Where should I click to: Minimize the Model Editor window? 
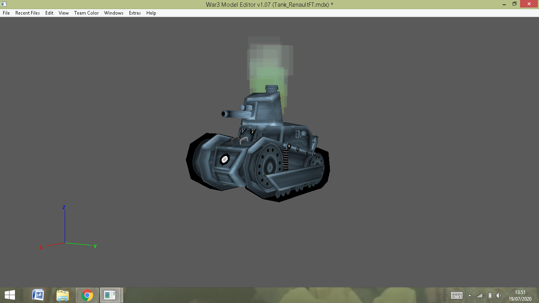tap(504, 4)
